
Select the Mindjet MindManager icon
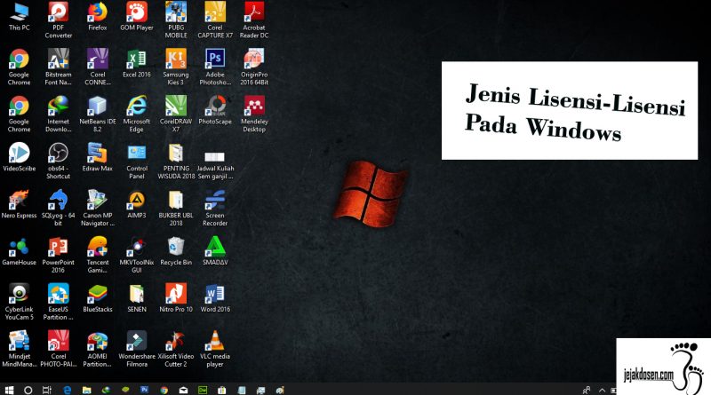pyautogui.click(x=19, y=349)
